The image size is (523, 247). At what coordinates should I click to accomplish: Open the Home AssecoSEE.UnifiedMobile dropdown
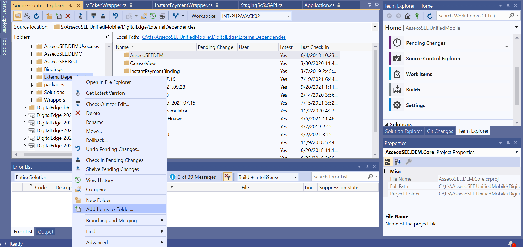(x=516, y=27)
